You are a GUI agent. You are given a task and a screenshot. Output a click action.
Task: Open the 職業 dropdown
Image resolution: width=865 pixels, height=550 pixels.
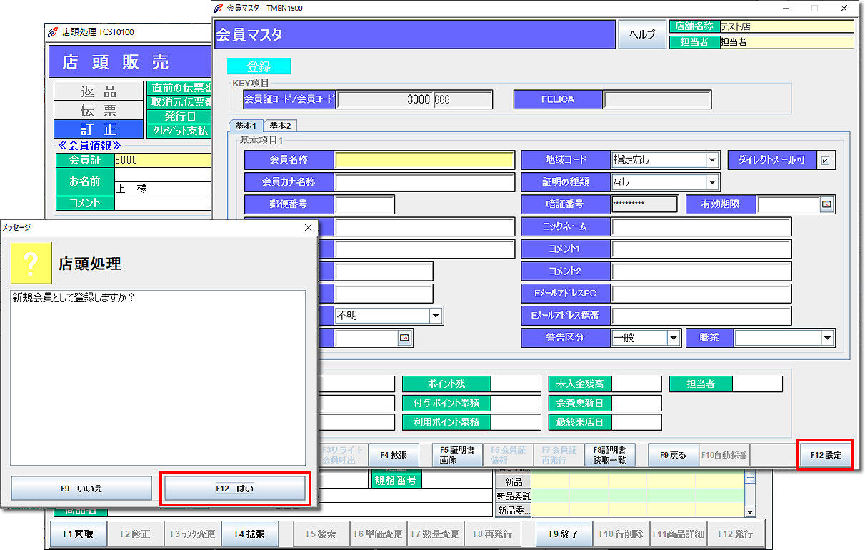coord(827,338)
